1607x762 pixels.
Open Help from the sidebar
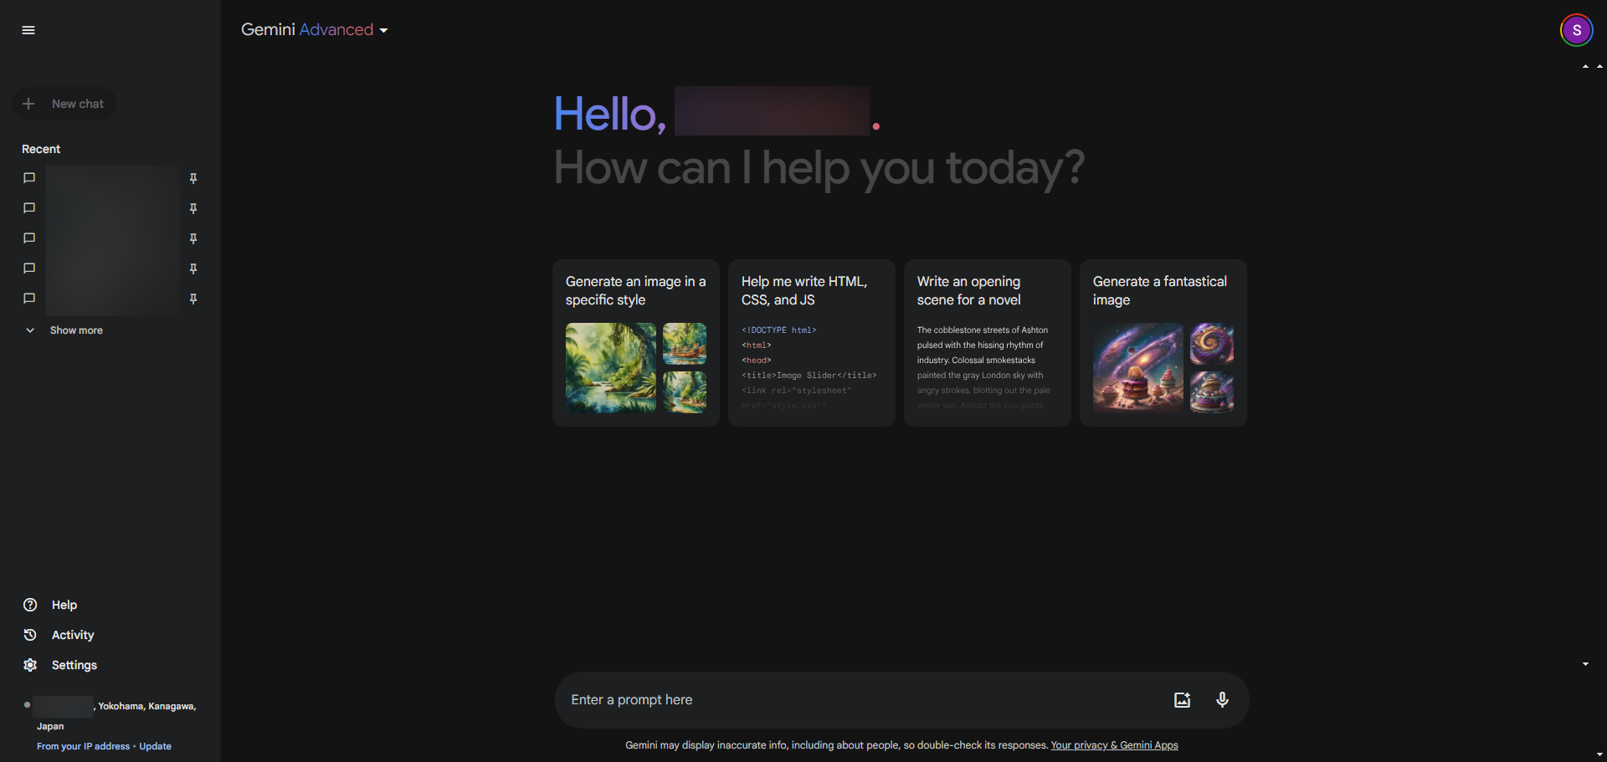point(64,605)
